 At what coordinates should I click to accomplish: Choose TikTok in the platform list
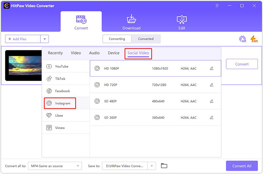[x=66, y=78]
